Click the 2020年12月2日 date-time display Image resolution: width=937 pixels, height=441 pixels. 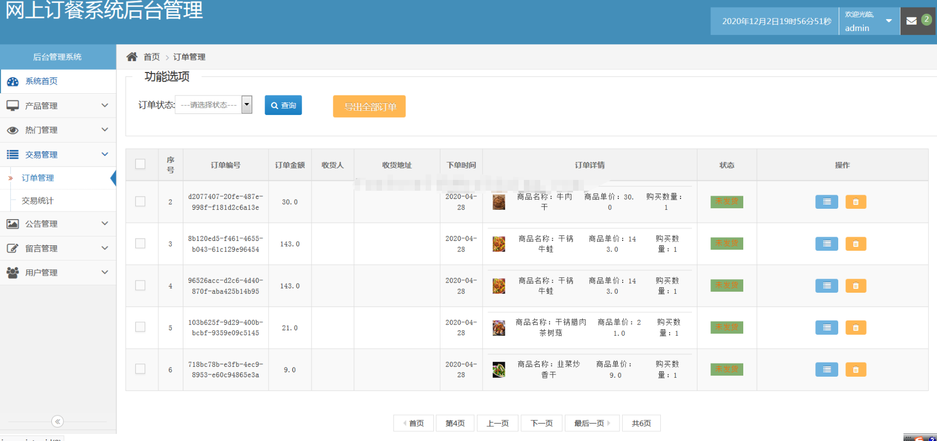point(777,21)
